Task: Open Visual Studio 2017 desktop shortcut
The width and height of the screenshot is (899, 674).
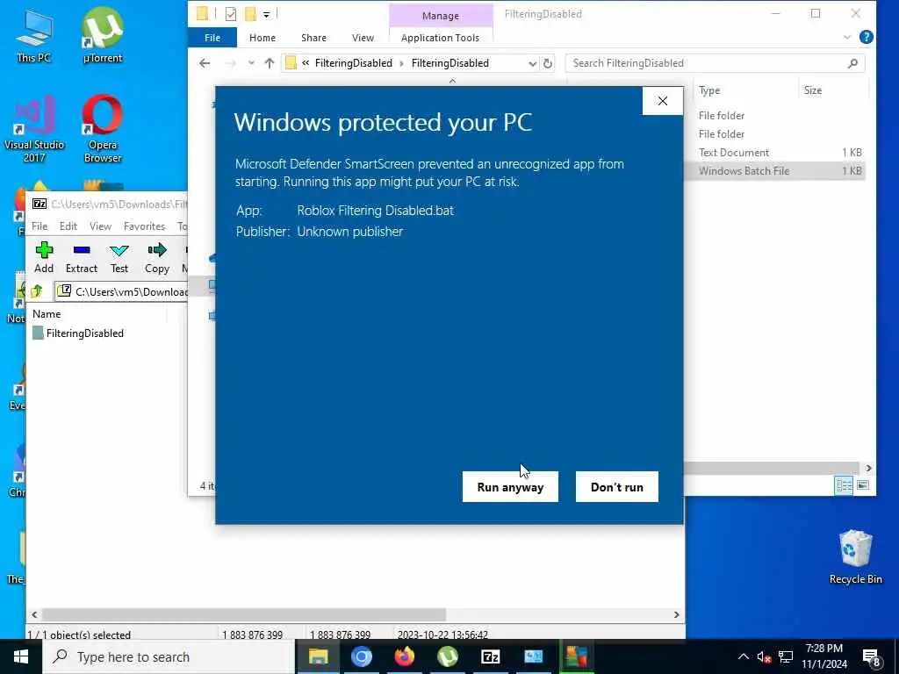Action: [34, 128]
